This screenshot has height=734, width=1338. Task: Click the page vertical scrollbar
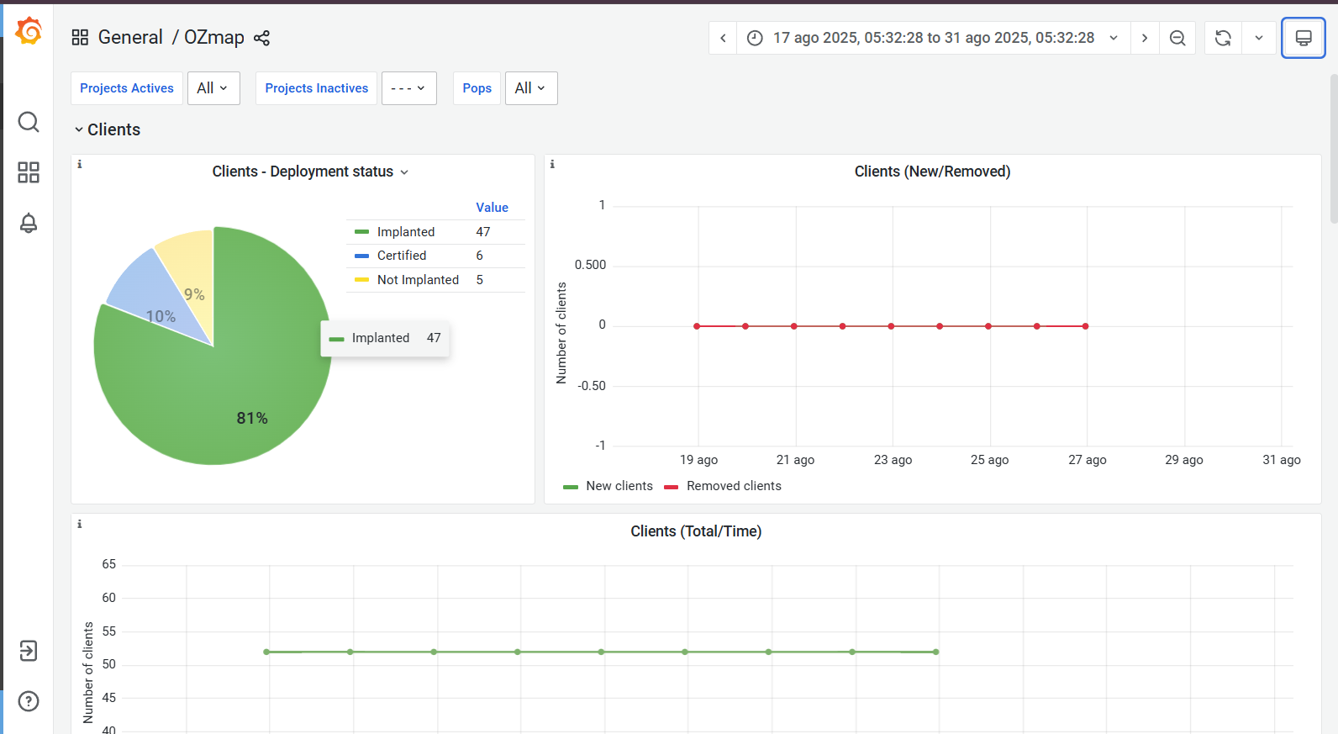coord(1334,150)
